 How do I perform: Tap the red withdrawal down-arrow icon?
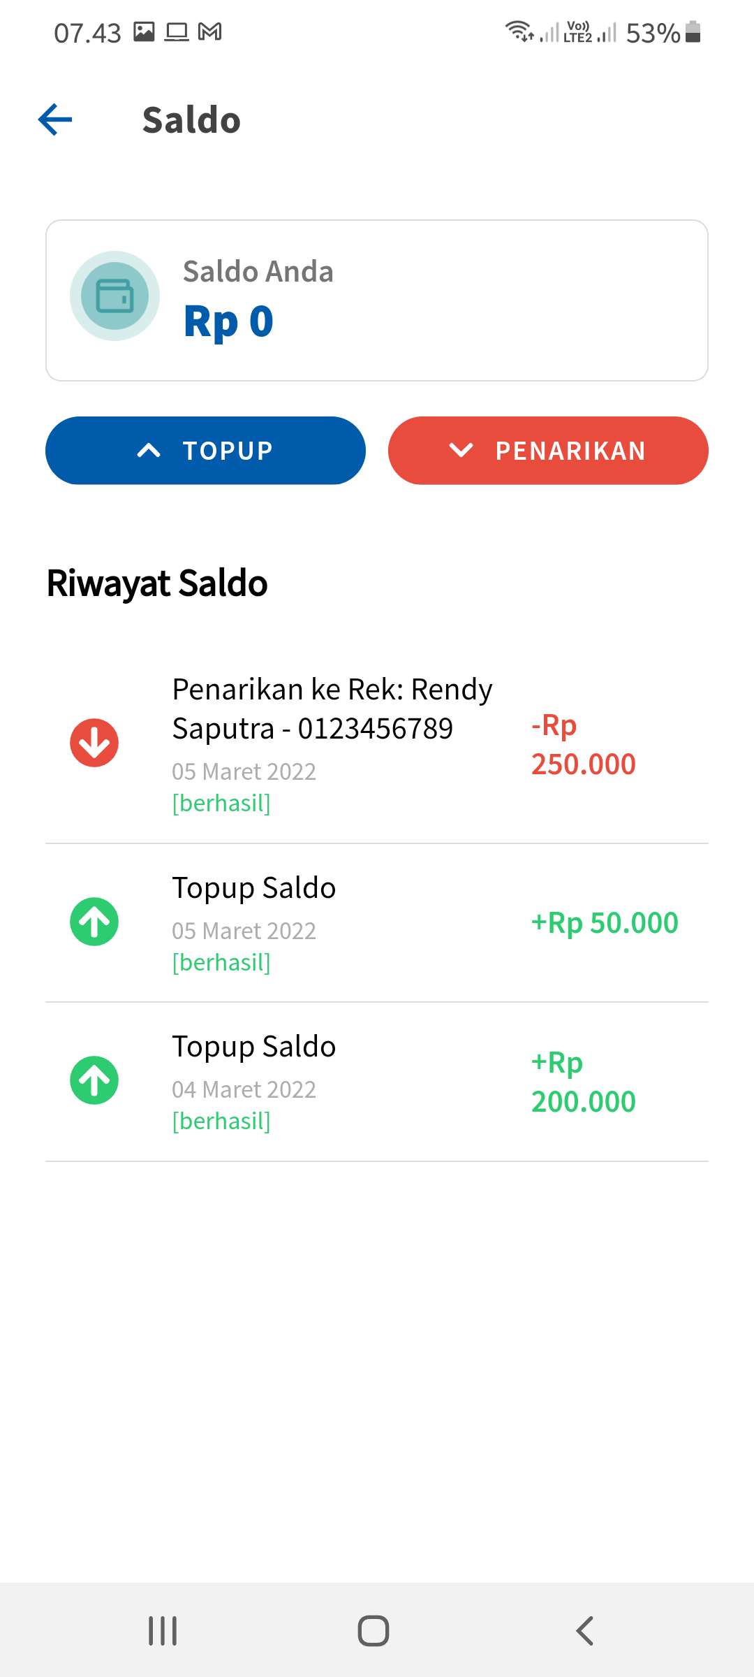(x=94, y=743)
